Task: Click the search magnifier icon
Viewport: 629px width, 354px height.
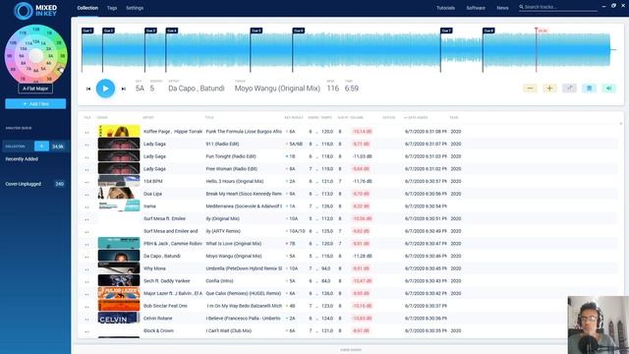Action: click(x=521, y=7)
